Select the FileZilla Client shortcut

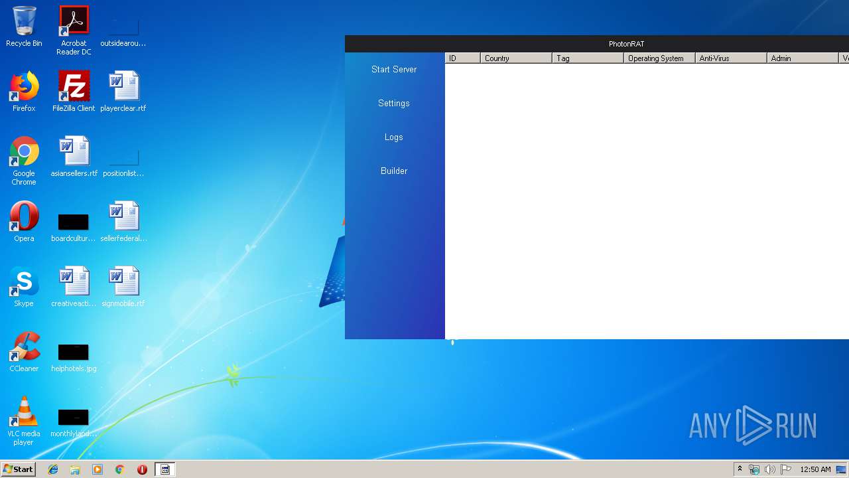tap(74, 92)
